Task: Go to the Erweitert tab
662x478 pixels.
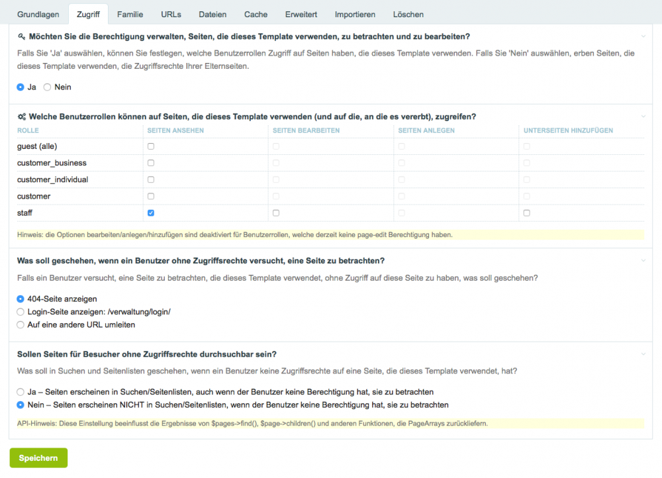Action: point(301,14)
